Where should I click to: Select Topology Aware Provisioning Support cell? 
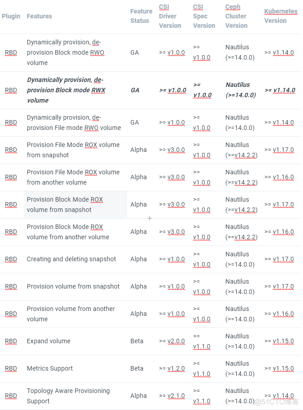click(x=68, y=396)
